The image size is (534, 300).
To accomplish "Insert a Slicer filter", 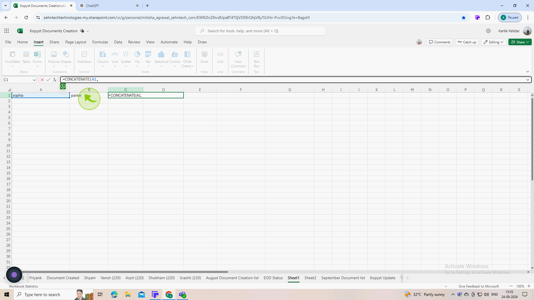I will [x=204, y=57].
